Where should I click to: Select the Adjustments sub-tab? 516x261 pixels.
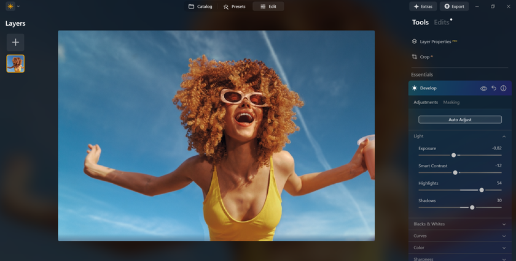(x=426, y=102)
